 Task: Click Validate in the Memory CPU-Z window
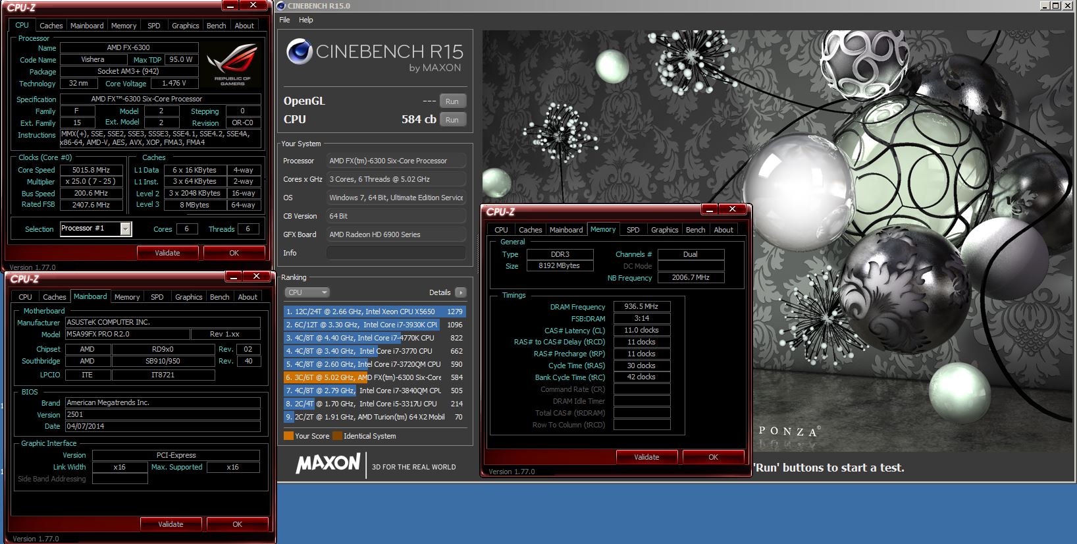point(646,457)
